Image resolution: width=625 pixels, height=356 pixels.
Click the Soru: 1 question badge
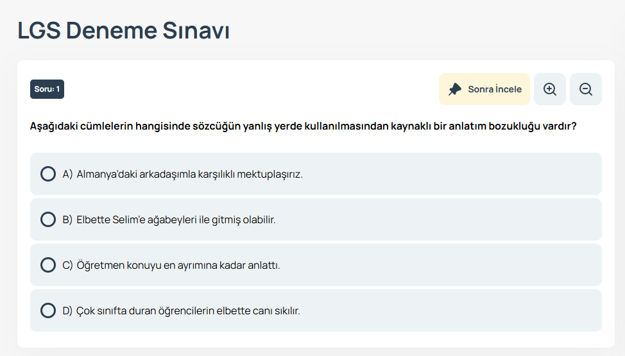coord(47,89)
